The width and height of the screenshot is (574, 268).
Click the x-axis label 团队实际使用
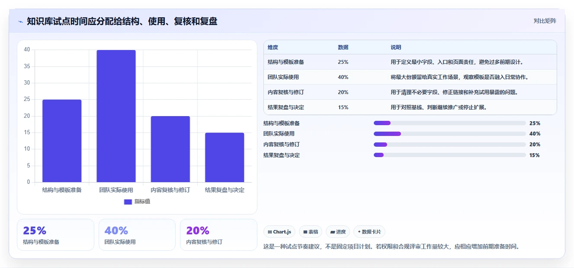point(116,190)
